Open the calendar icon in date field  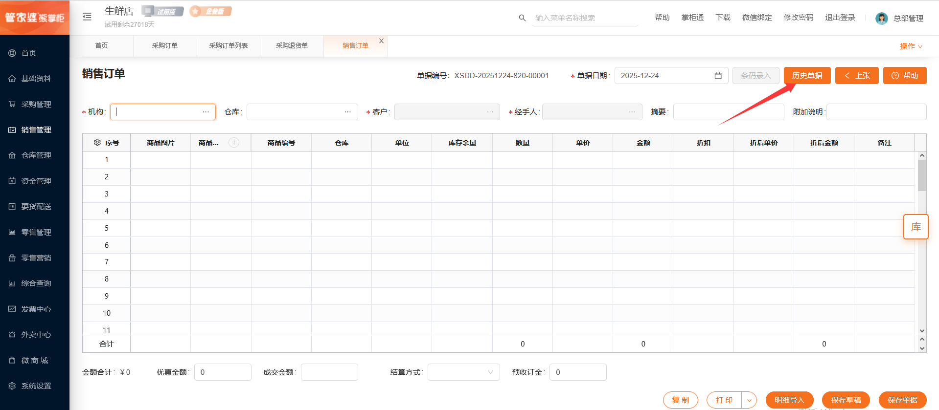tap(718, 76)
